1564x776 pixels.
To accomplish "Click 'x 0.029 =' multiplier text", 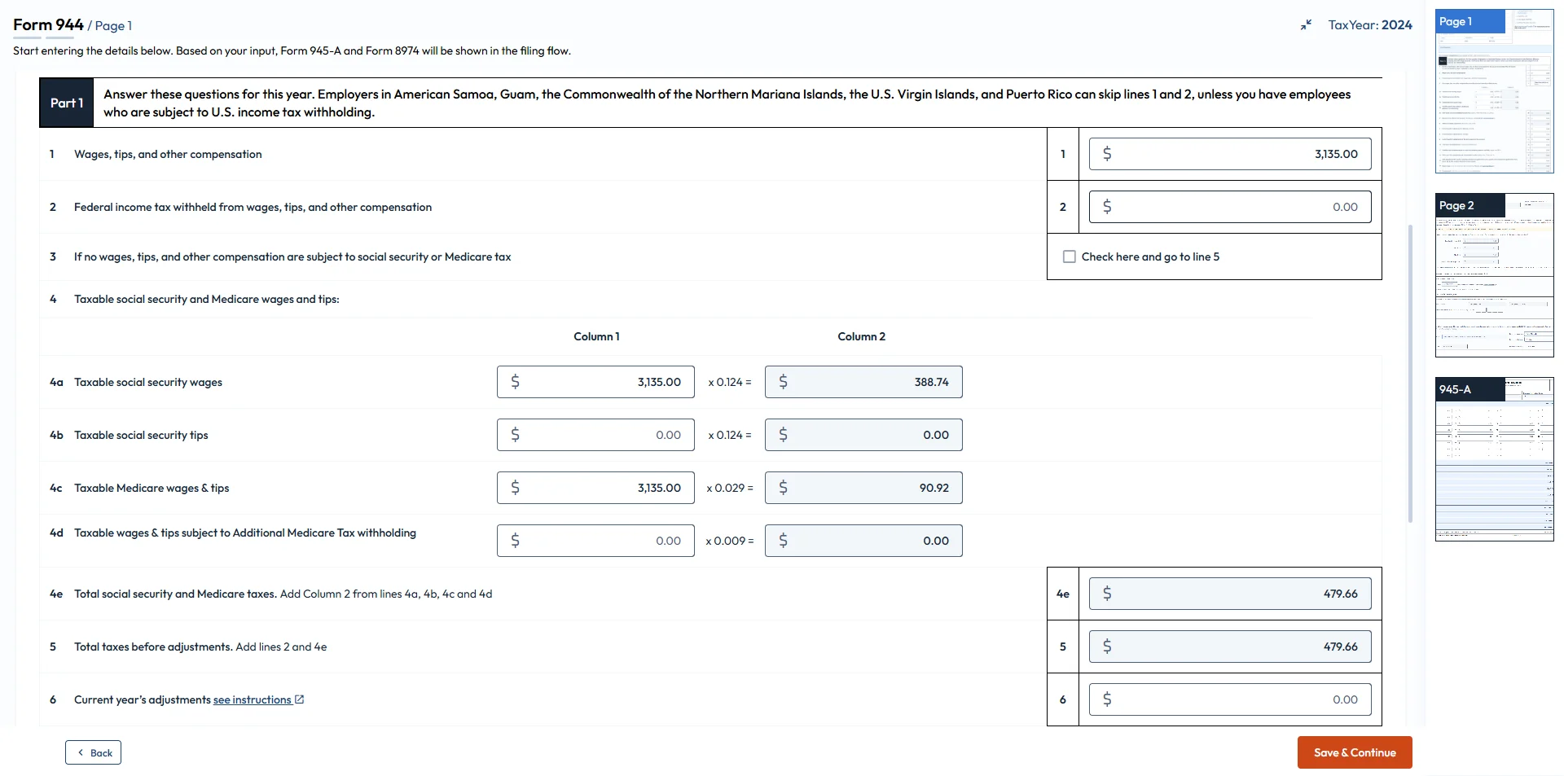I will coord(730,488).
